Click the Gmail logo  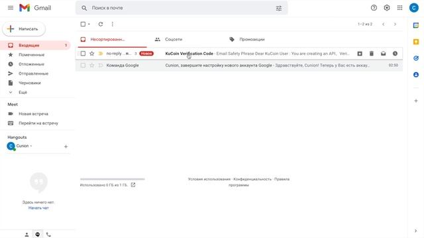point(35,8)
